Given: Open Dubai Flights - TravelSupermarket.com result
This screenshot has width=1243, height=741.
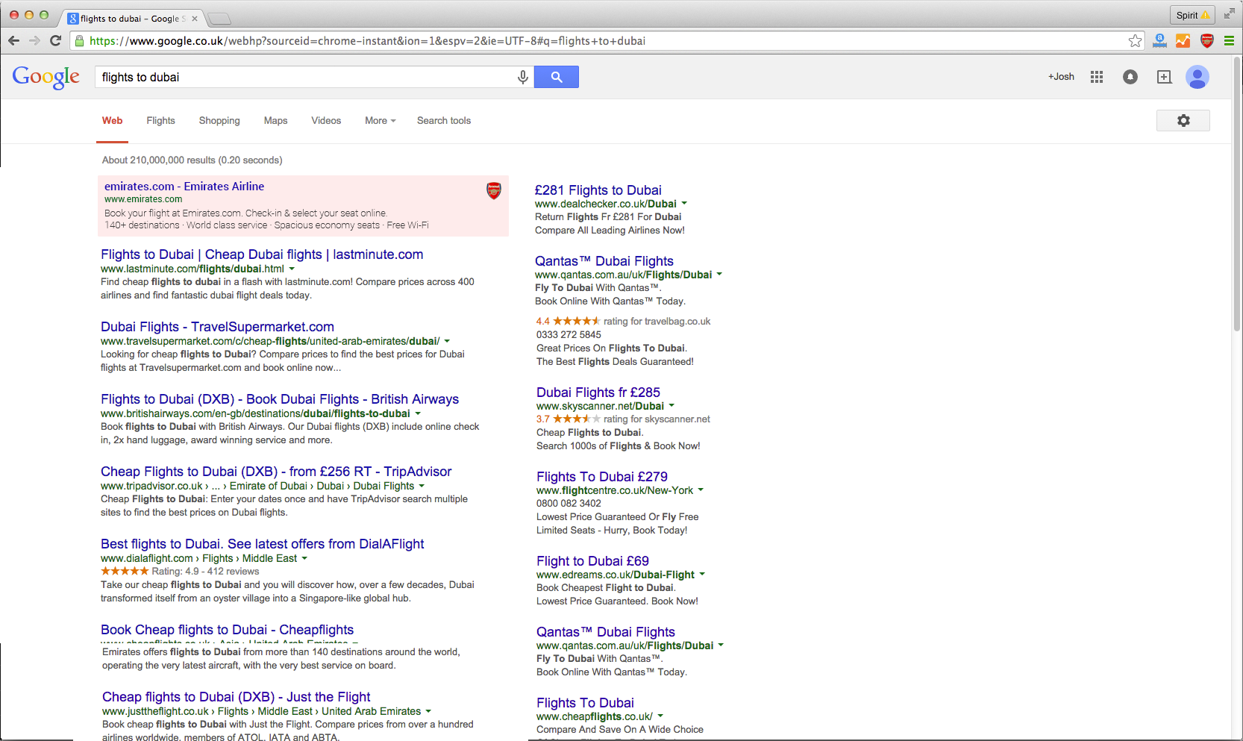Looking at the screenshot, I should pos(217,327).
